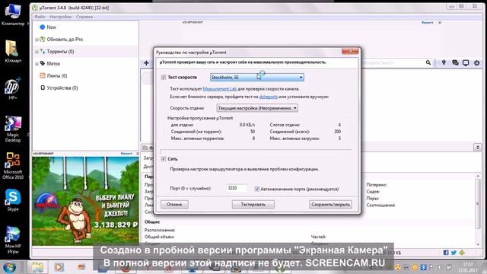487x274 pixels.
Task: Close the sidebar advertisement
Action: [x=138, y=154]
